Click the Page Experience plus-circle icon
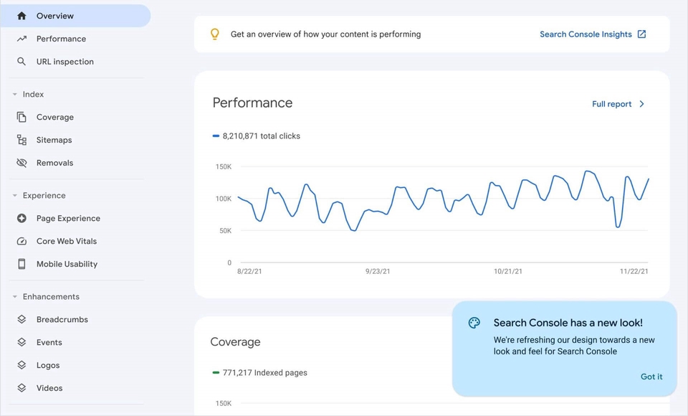 (21, 218)
